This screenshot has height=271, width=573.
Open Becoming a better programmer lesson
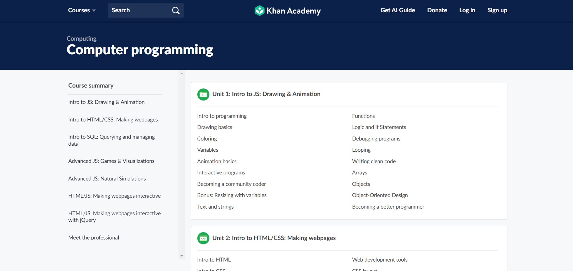point(388,207)
